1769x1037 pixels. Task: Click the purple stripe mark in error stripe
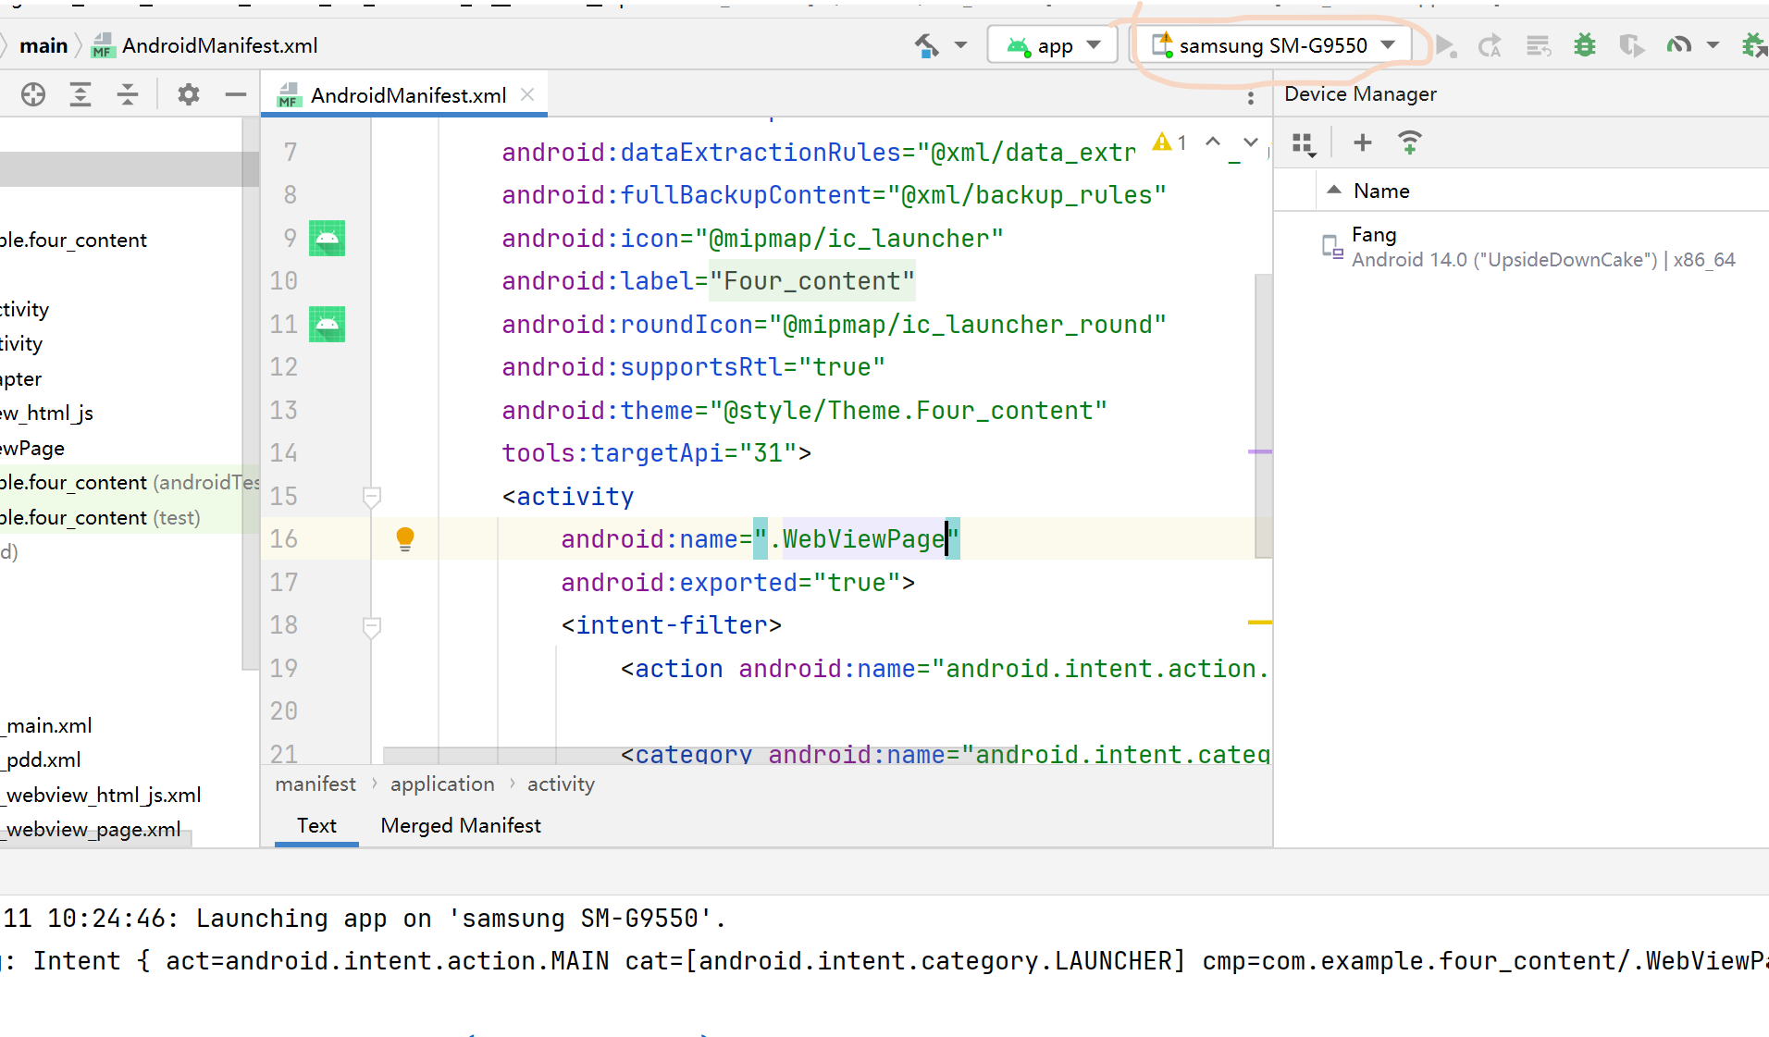pyautogui.click(x=1259, y=451)
